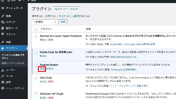
Task: Activate SiteGuard WP Plugin via 有効化 link
Action: [x=43, y=98]
